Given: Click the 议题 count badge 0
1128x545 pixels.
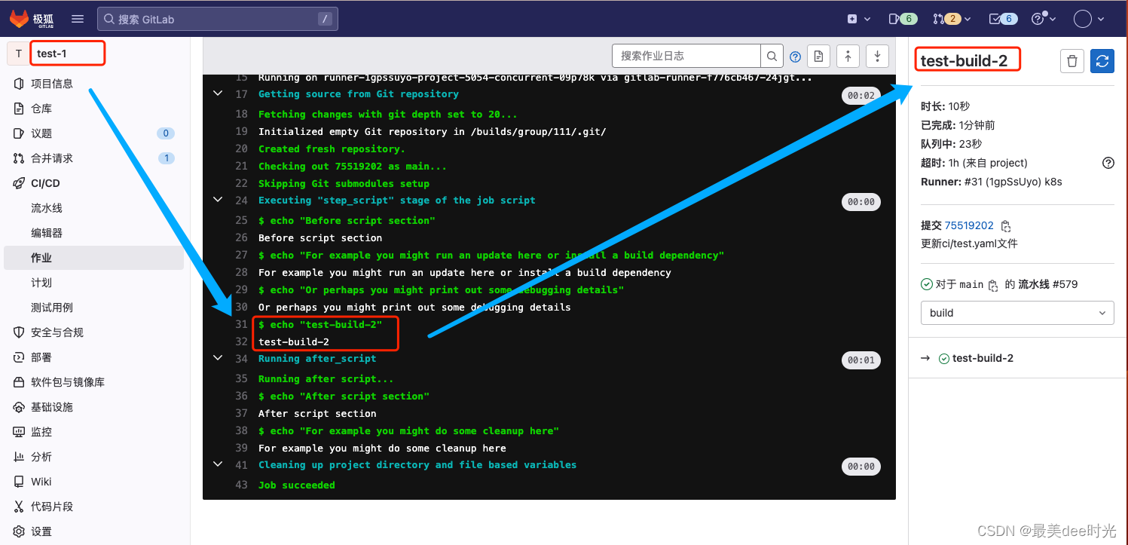Looking at the screenshot, I should (x=166, y=133).
